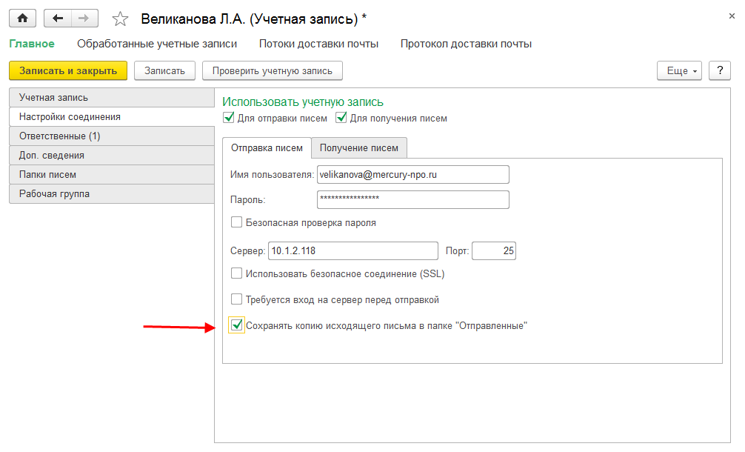Click Проверить учетную запись button
This screenshot has width=745, height=452.
[273, 70]
